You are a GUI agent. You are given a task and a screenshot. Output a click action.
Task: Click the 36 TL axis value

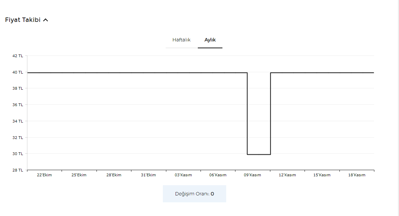(17, 104)
